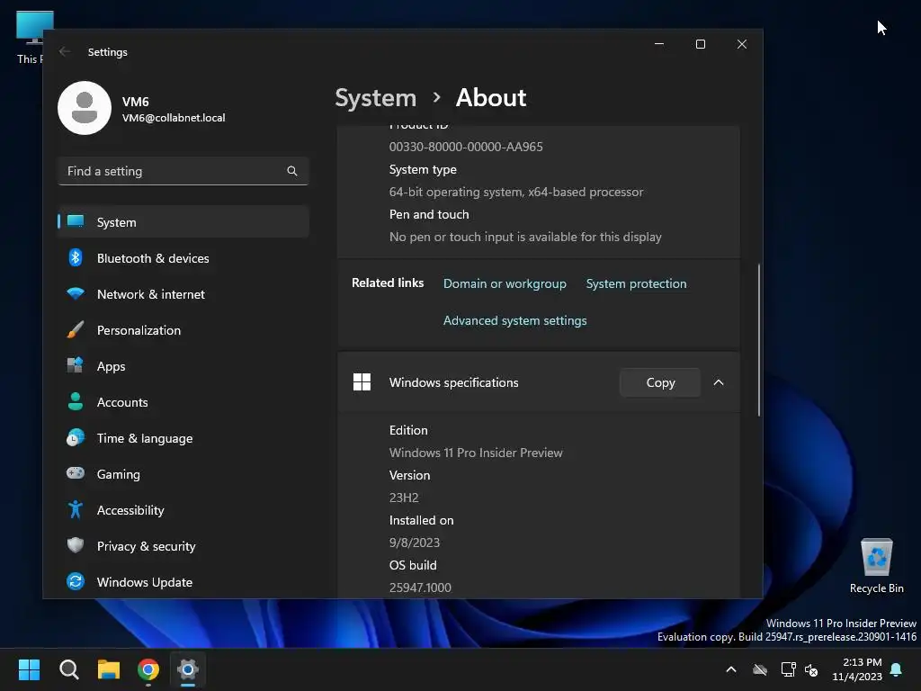
Task: Click the Privacy shield icon
Action: click(76, 545)
